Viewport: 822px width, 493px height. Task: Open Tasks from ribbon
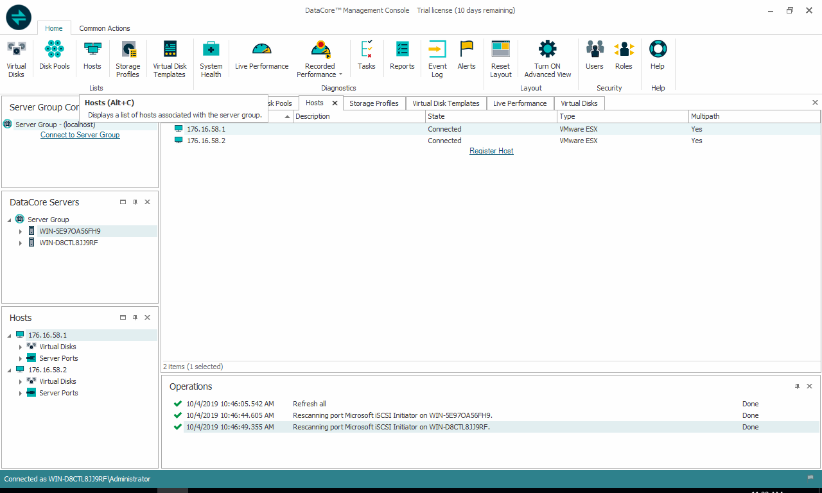[x=367, y=55]
